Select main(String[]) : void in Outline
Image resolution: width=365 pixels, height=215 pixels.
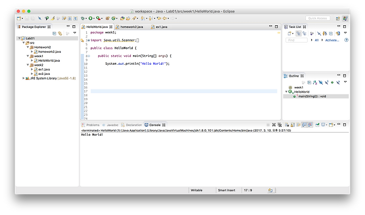(312, 96)
